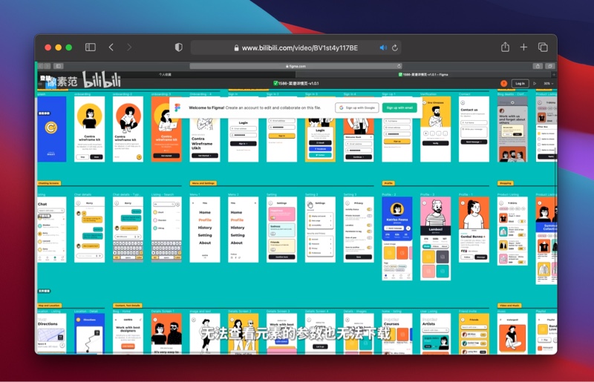
Task: Click the orange user avatar in Figma toolbar
Action: pos(503,83)
